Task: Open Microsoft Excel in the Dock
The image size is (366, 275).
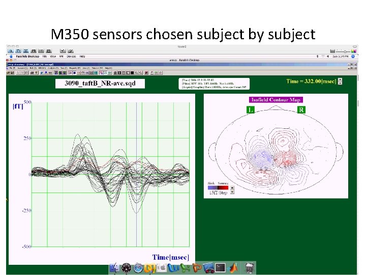Action: pos(186,268)
